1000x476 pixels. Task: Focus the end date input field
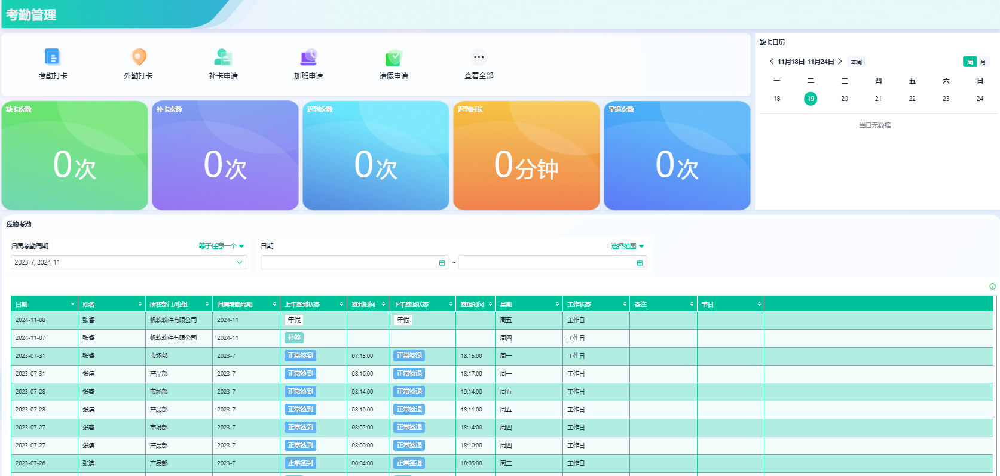tap(552, 262)
